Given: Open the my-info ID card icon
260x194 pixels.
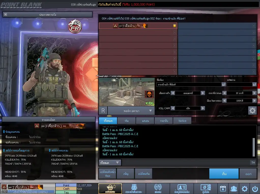Looking at the screenshot, I should click(x=182, y=189).
